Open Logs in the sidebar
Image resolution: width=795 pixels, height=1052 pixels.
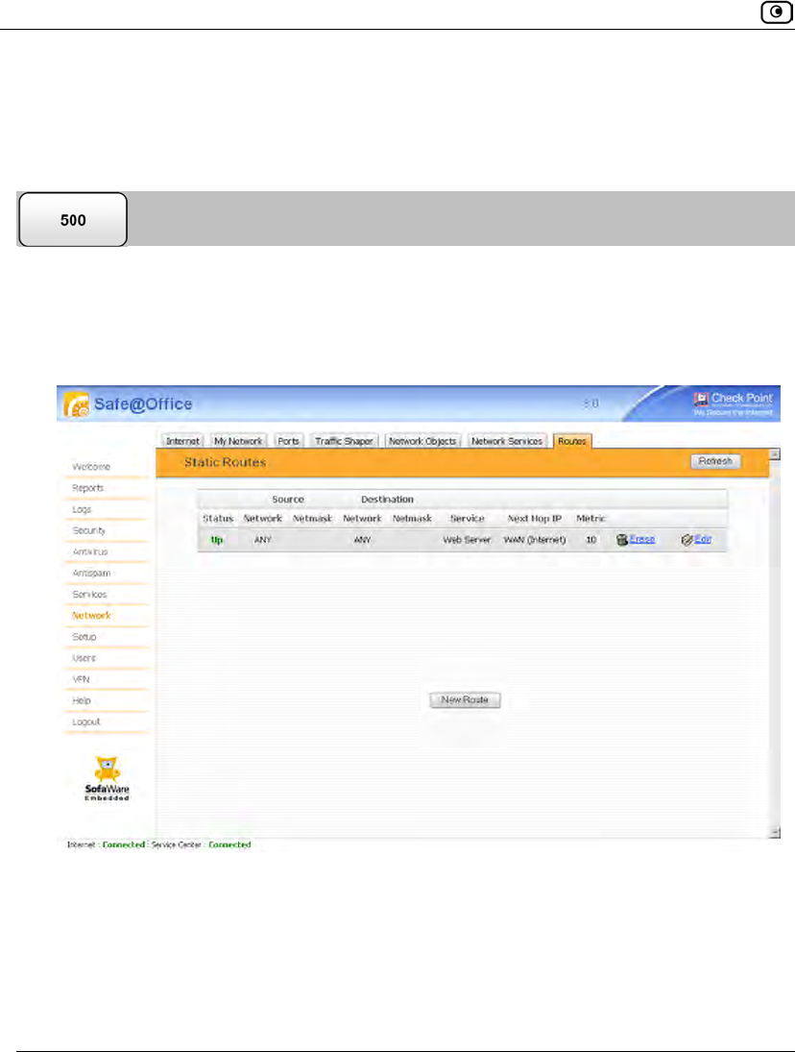point(82,510)
